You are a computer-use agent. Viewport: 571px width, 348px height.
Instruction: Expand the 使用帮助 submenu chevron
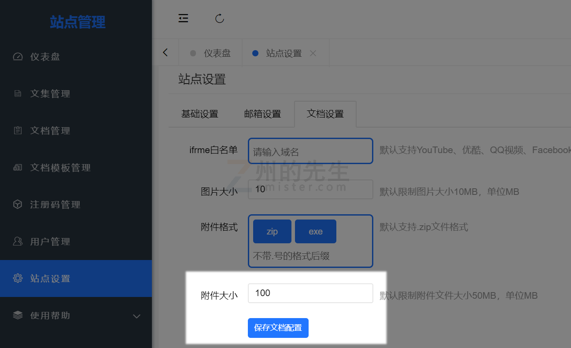coord(136,316)
